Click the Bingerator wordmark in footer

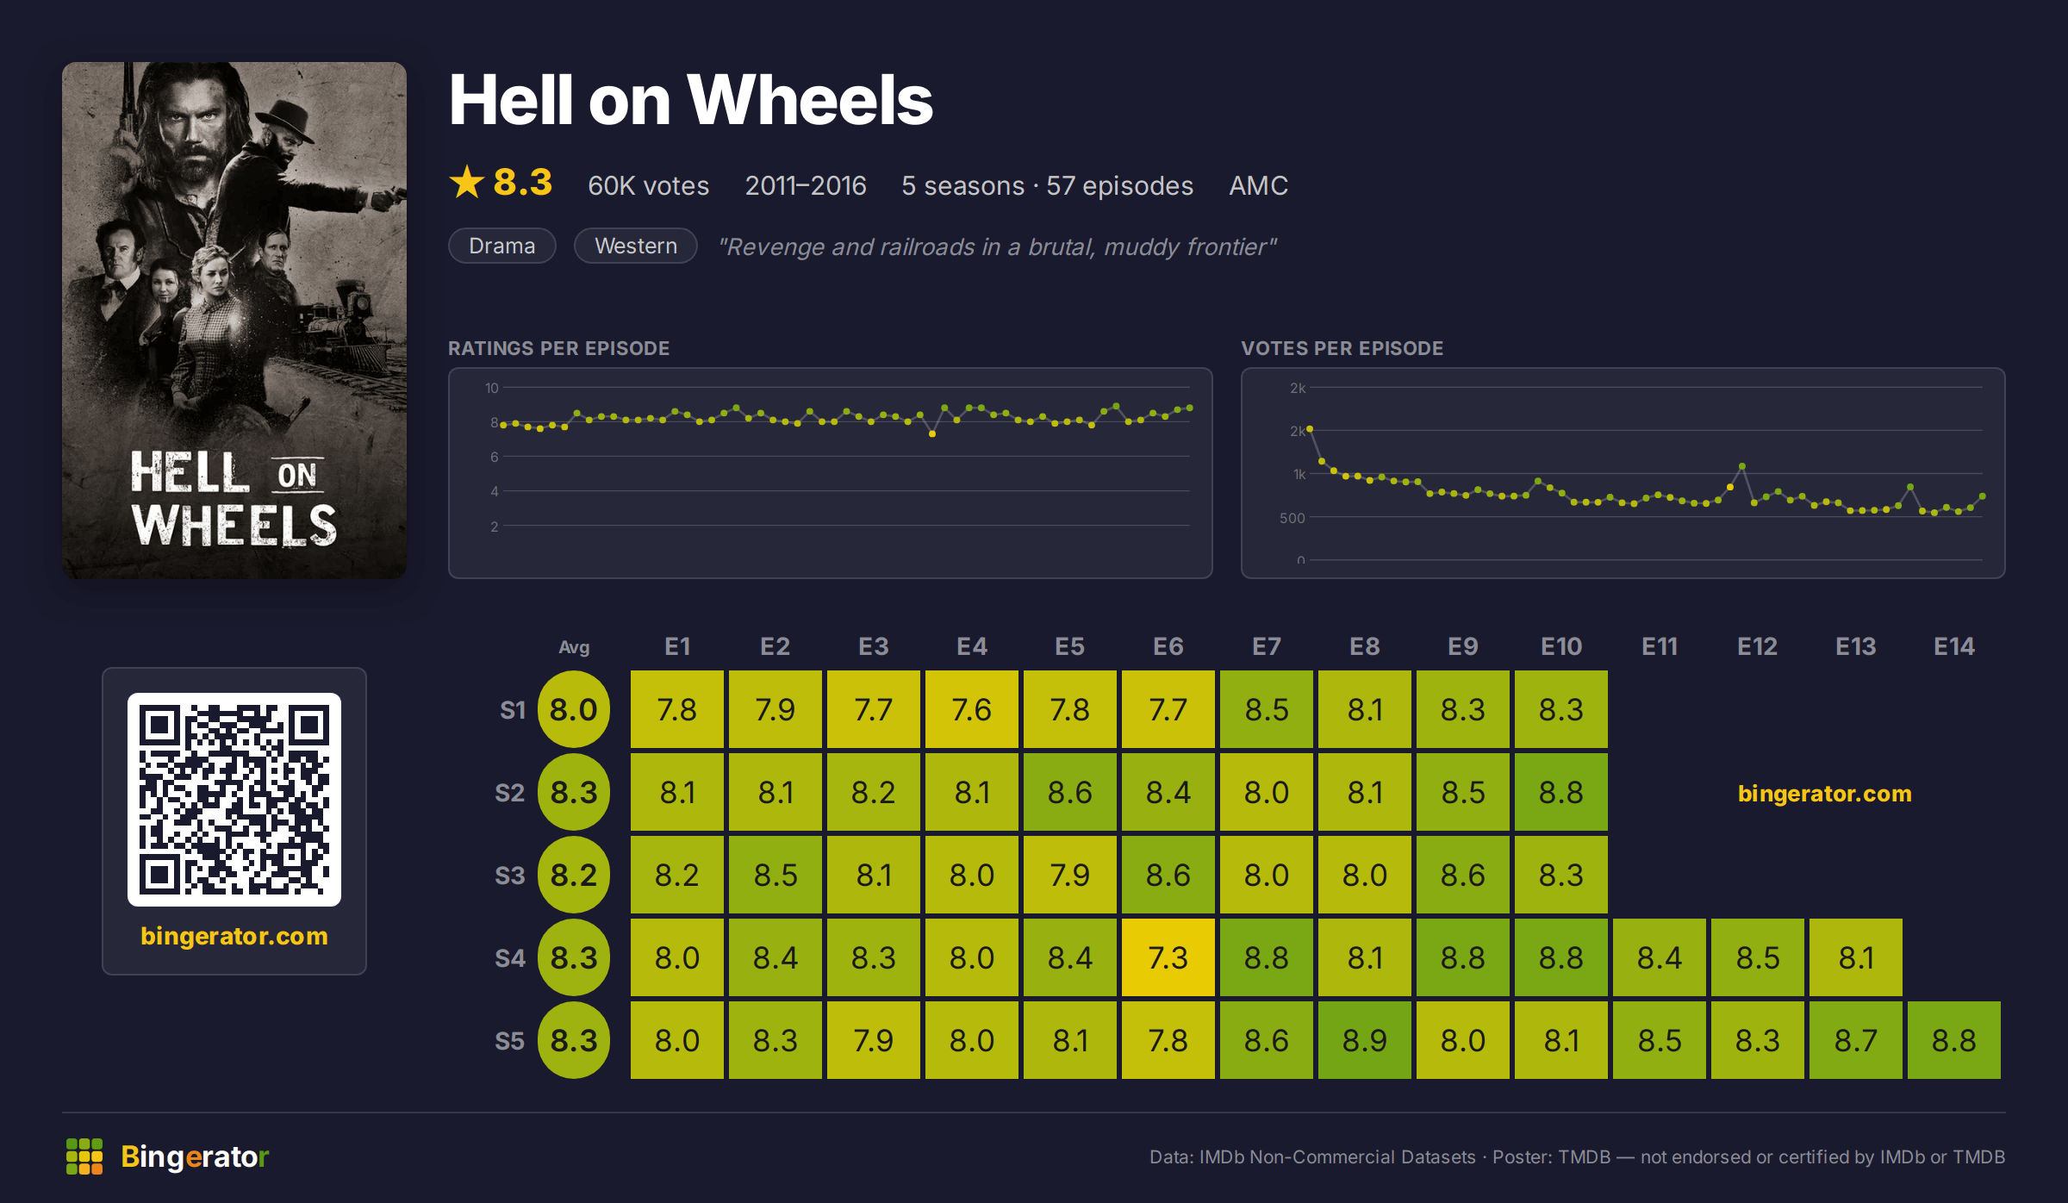195,1156
